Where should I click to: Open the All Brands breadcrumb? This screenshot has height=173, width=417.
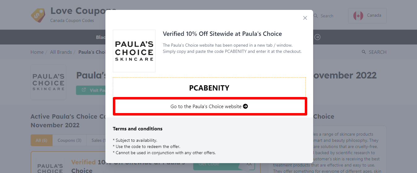(61, 52)
